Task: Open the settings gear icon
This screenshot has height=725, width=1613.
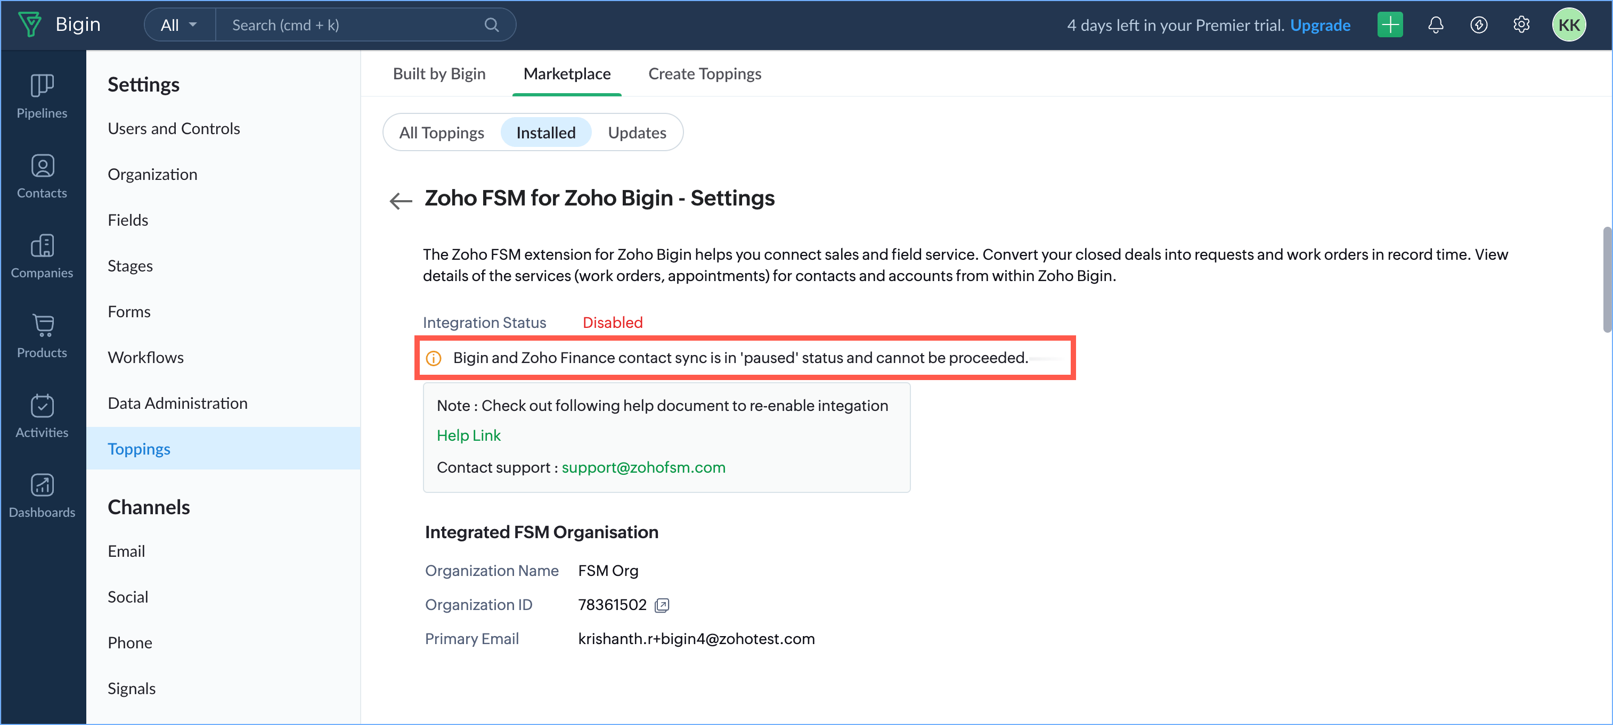Action: (1521, 25)
